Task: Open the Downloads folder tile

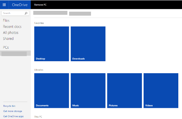Action: (x=88, y=44)
